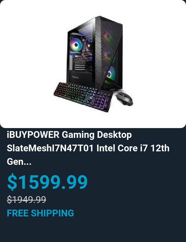186x242 pixels.
Task: Click the RGB keyboard in product photo
Action: (x=83, y=97)
